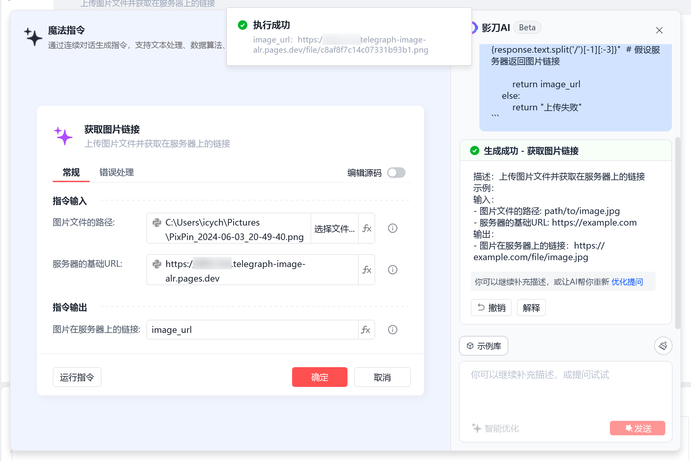Click the 取消 button
This screenshot has width=691, height=461.
(382, 377)
